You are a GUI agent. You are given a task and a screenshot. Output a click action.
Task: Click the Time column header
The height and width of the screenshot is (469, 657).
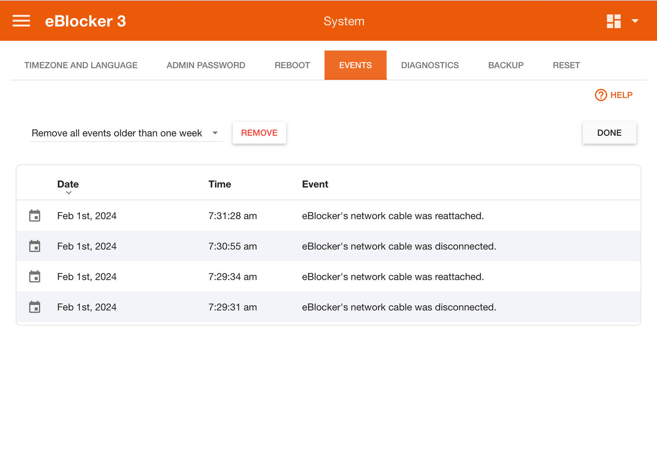(x=220, y=184)
